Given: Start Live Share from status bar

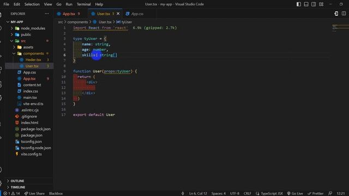Looking at the screenshot, I should (34, 194).
